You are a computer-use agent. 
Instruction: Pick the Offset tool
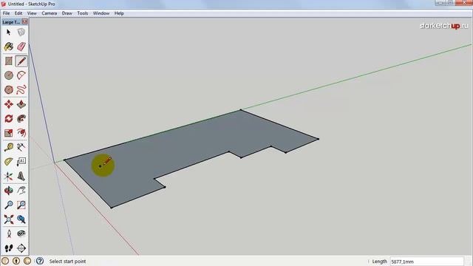coord(21,133)
